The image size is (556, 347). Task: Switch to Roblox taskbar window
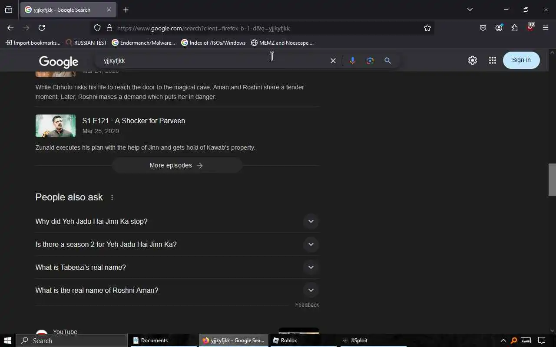(x=303, y=340)
